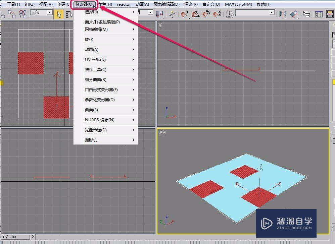Open the MAXScript(M) menu

238,4
